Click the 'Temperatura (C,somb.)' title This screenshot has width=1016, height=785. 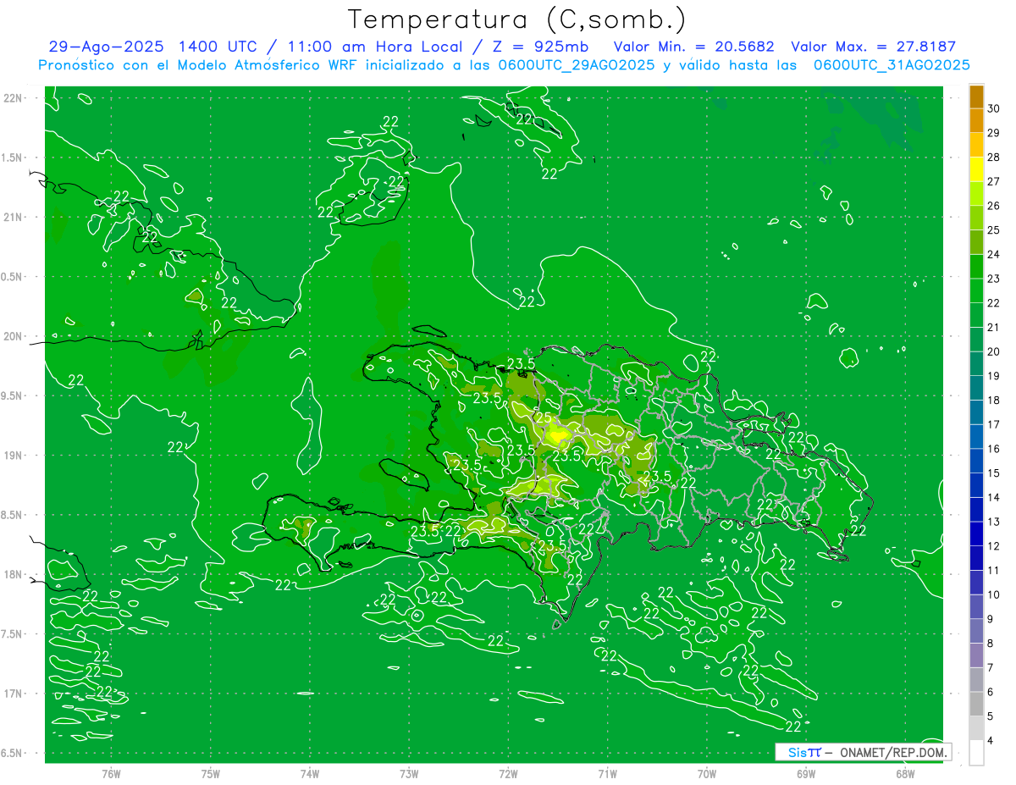pos(517,19)
